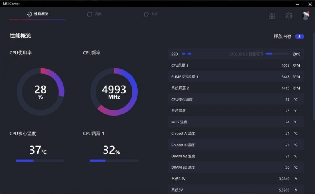Image resolution: width=315 pixels, height=194 pixels.
Task: Close the MSI Center window
Action: 310,4
